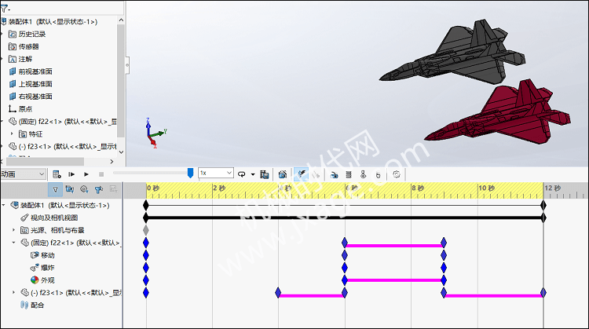Click the gray 光源 key at 0 seconds
The image size is (589, 329).
[x=146, y=230]
